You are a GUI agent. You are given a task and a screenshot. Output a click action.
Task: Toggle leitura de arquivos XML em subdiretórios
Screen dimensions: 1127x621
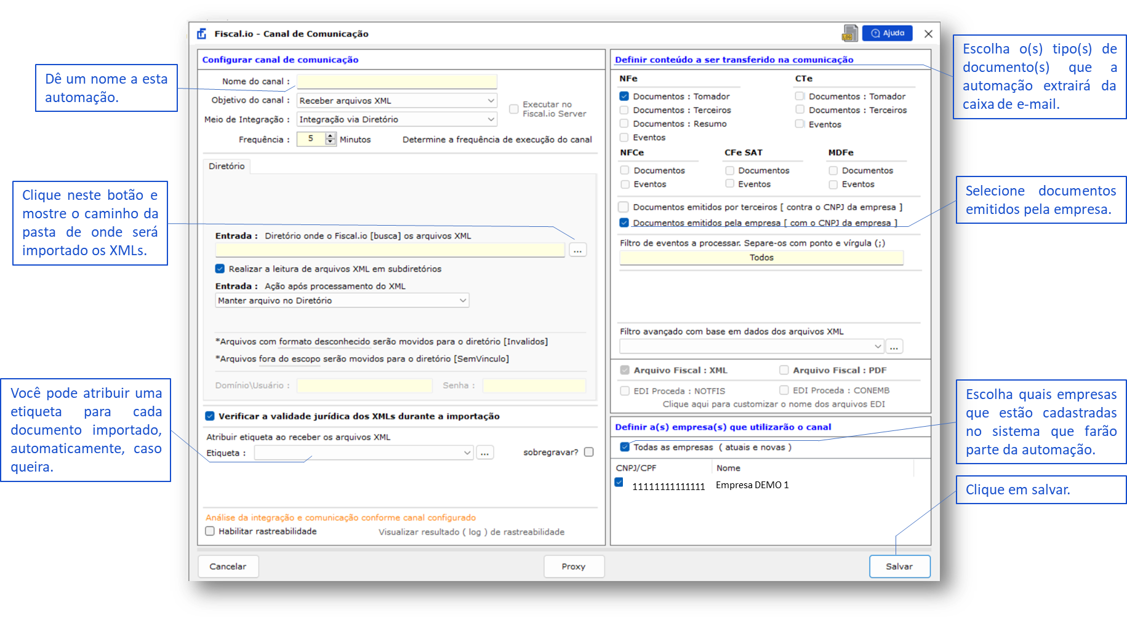point(220,269)
